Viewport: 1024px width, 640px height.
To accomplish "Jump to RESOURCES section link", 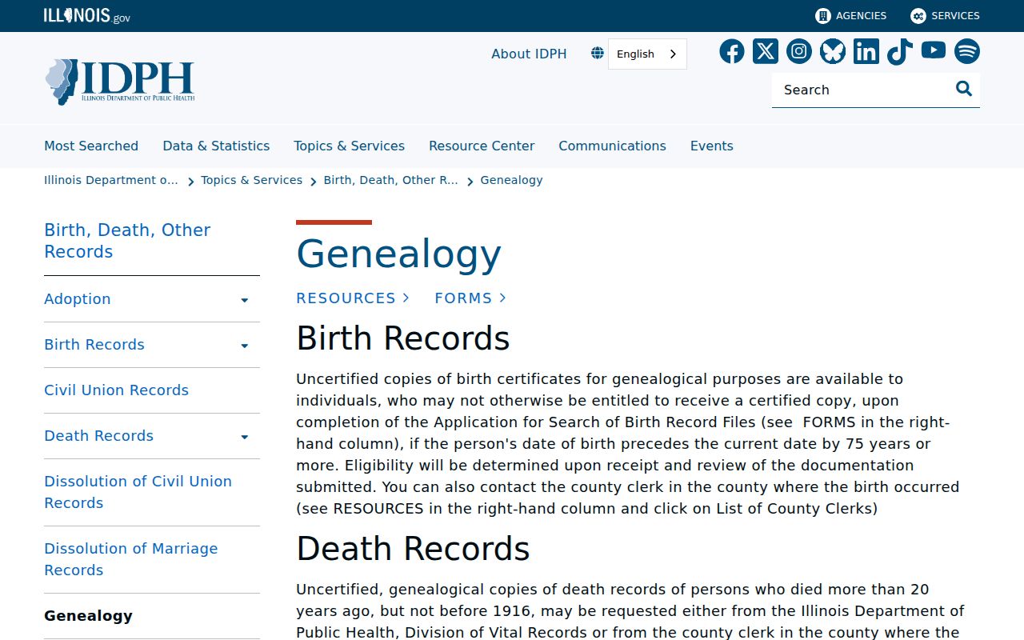I will click(353, 298).
